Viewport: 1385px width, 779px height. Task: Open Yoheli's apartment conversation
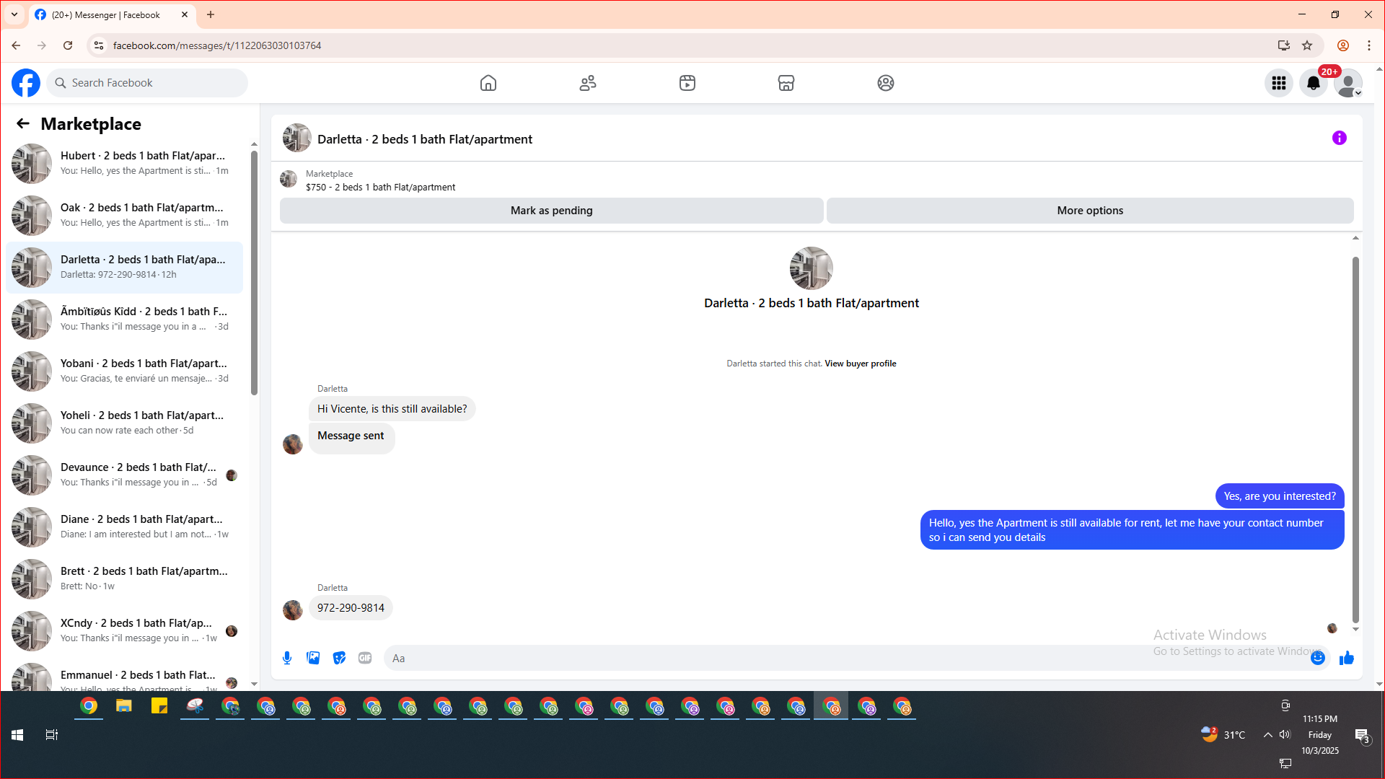[124, 423]
